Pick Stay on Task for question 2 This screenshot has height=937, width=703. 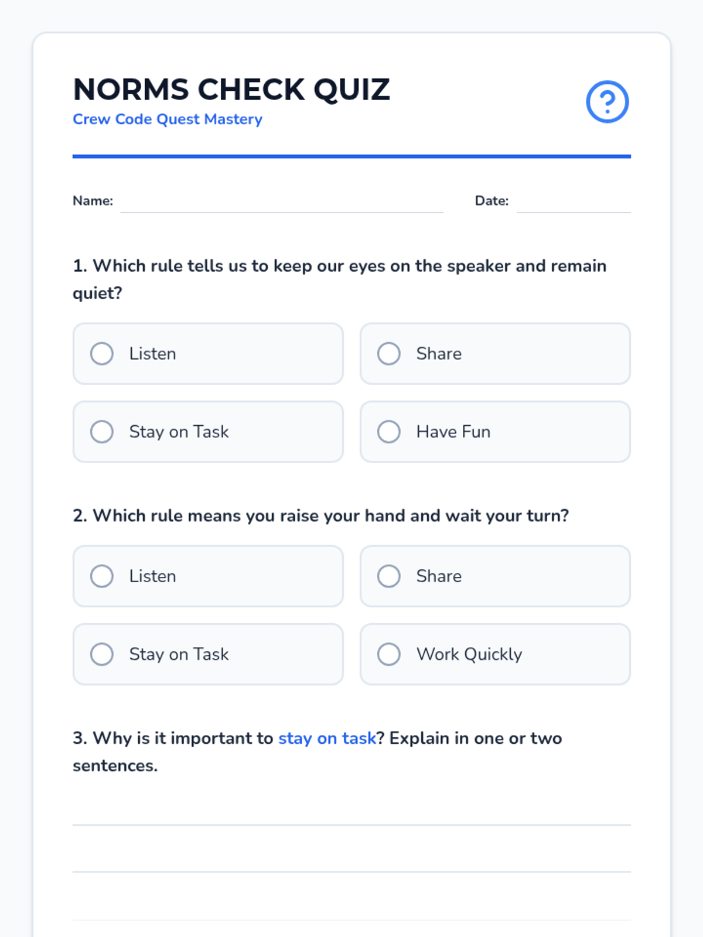102,654
